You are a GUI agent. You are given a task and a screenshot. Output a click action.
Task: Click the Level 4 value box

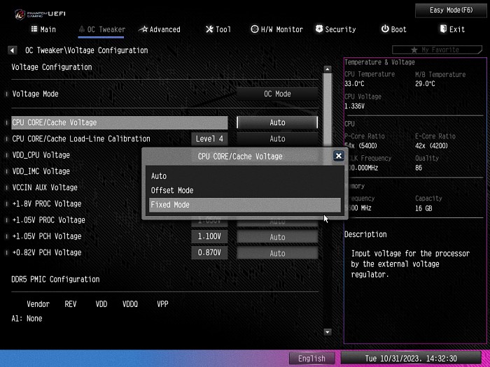pos(209,139)
